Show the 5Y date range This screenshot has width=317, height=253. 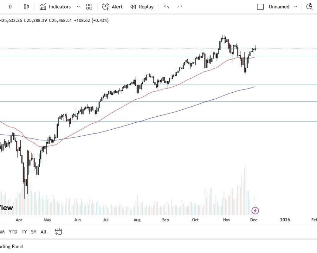34,232
